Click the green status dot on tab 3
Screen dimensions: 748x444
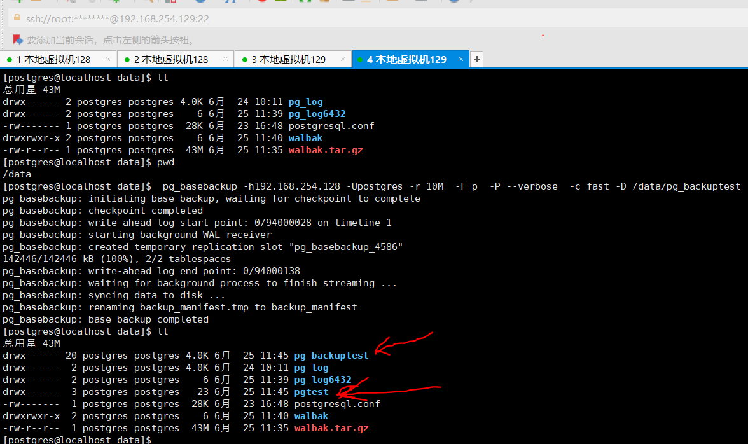point(245,60)
